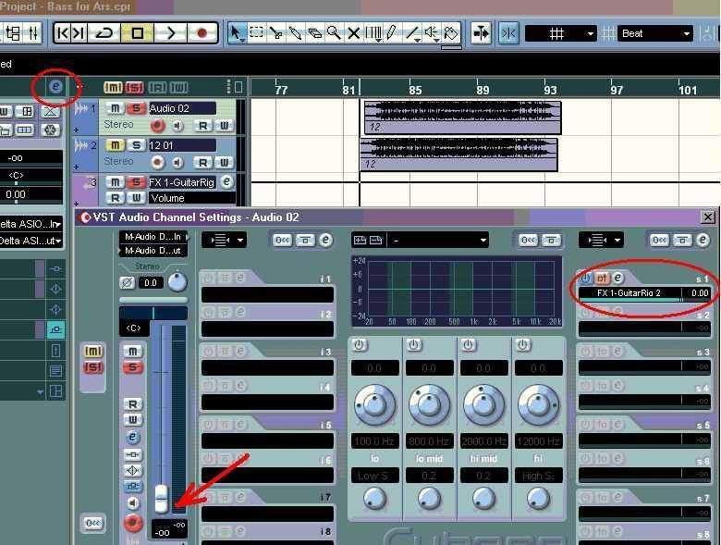
Task: Record-enable the 12 01 track
Action: (157, 162)
